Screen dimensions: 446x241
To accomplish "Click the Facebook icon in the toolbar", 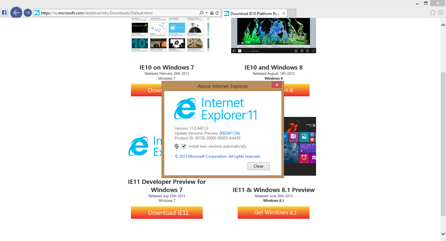I will (5, 13).
